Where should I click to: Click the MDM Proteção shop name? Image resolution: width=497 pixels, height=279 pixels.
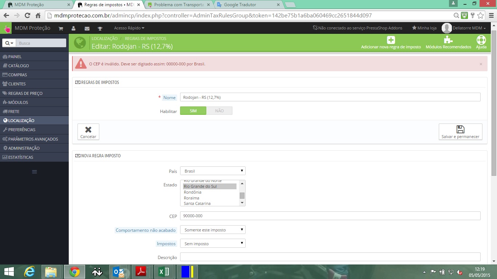[x=32, y=28]
